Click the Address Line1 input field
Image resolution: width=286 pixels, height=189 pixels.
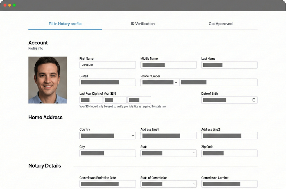pos(168,136)
